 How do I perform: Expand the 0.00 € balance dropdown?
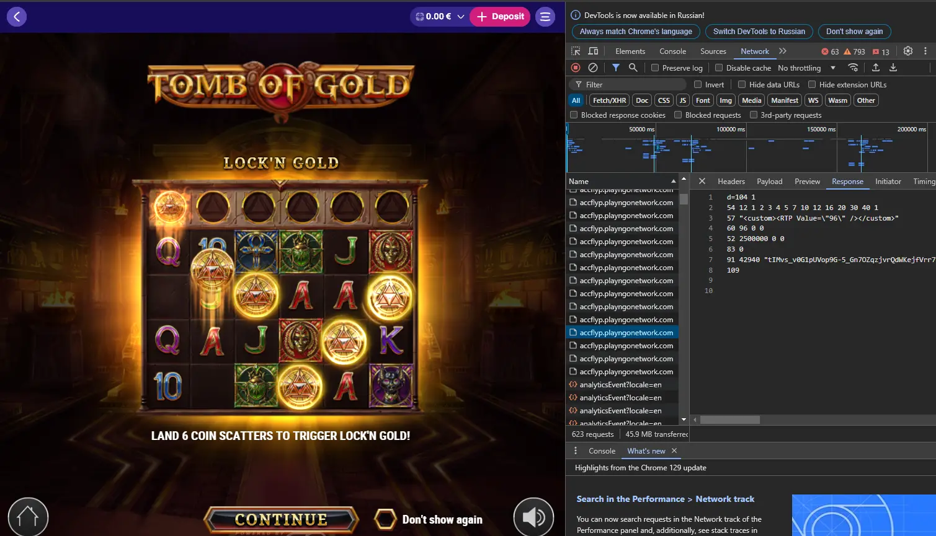click(x=460, y=17)
